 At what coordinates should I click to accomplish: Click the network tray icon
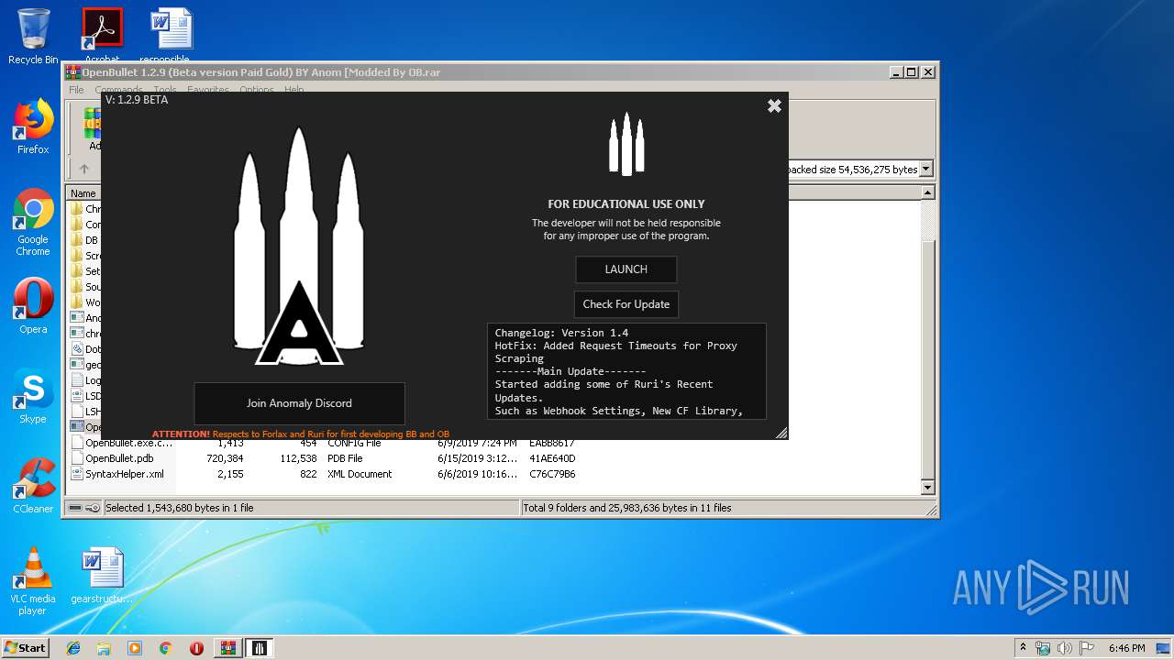click(x=1043, y=647)
